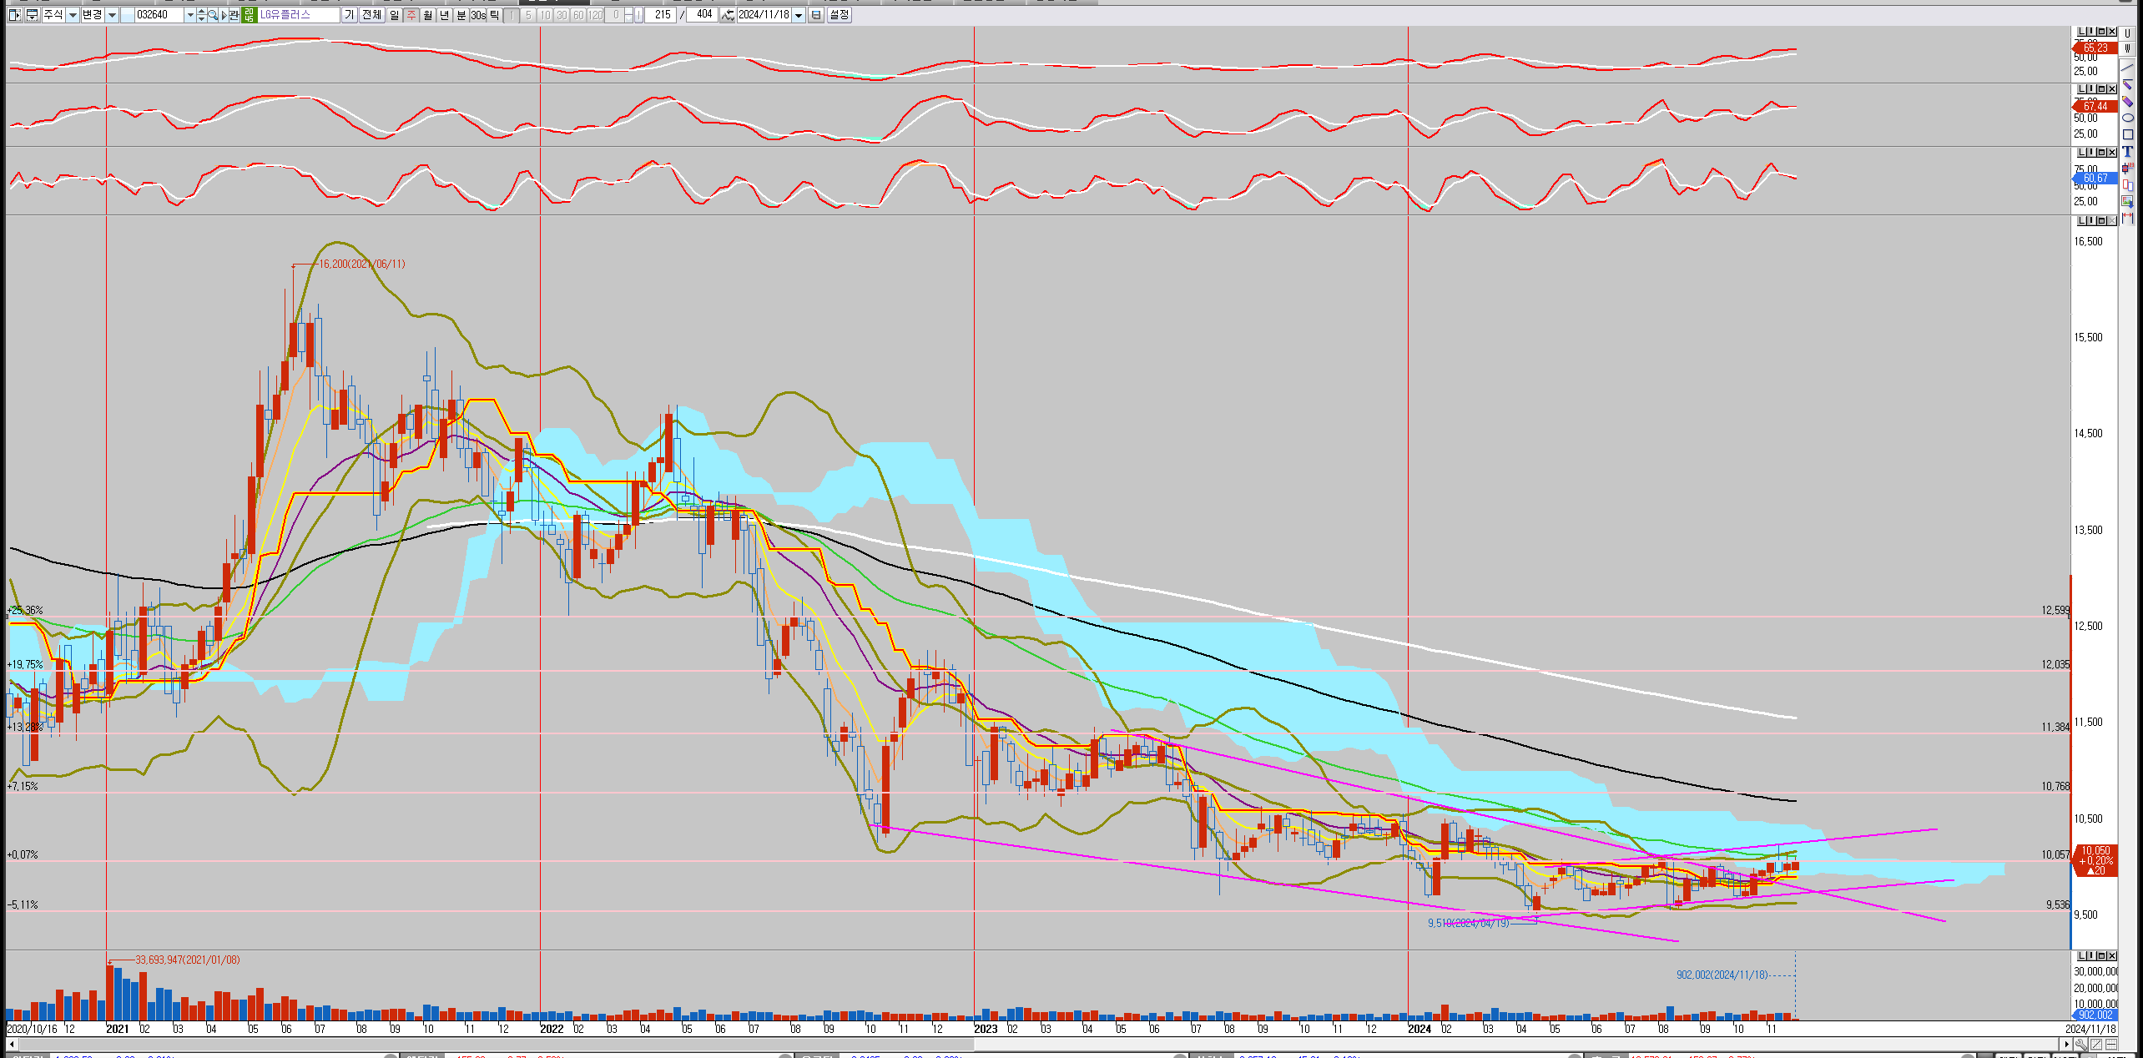Click the save chart image icon

[2127, 201]
